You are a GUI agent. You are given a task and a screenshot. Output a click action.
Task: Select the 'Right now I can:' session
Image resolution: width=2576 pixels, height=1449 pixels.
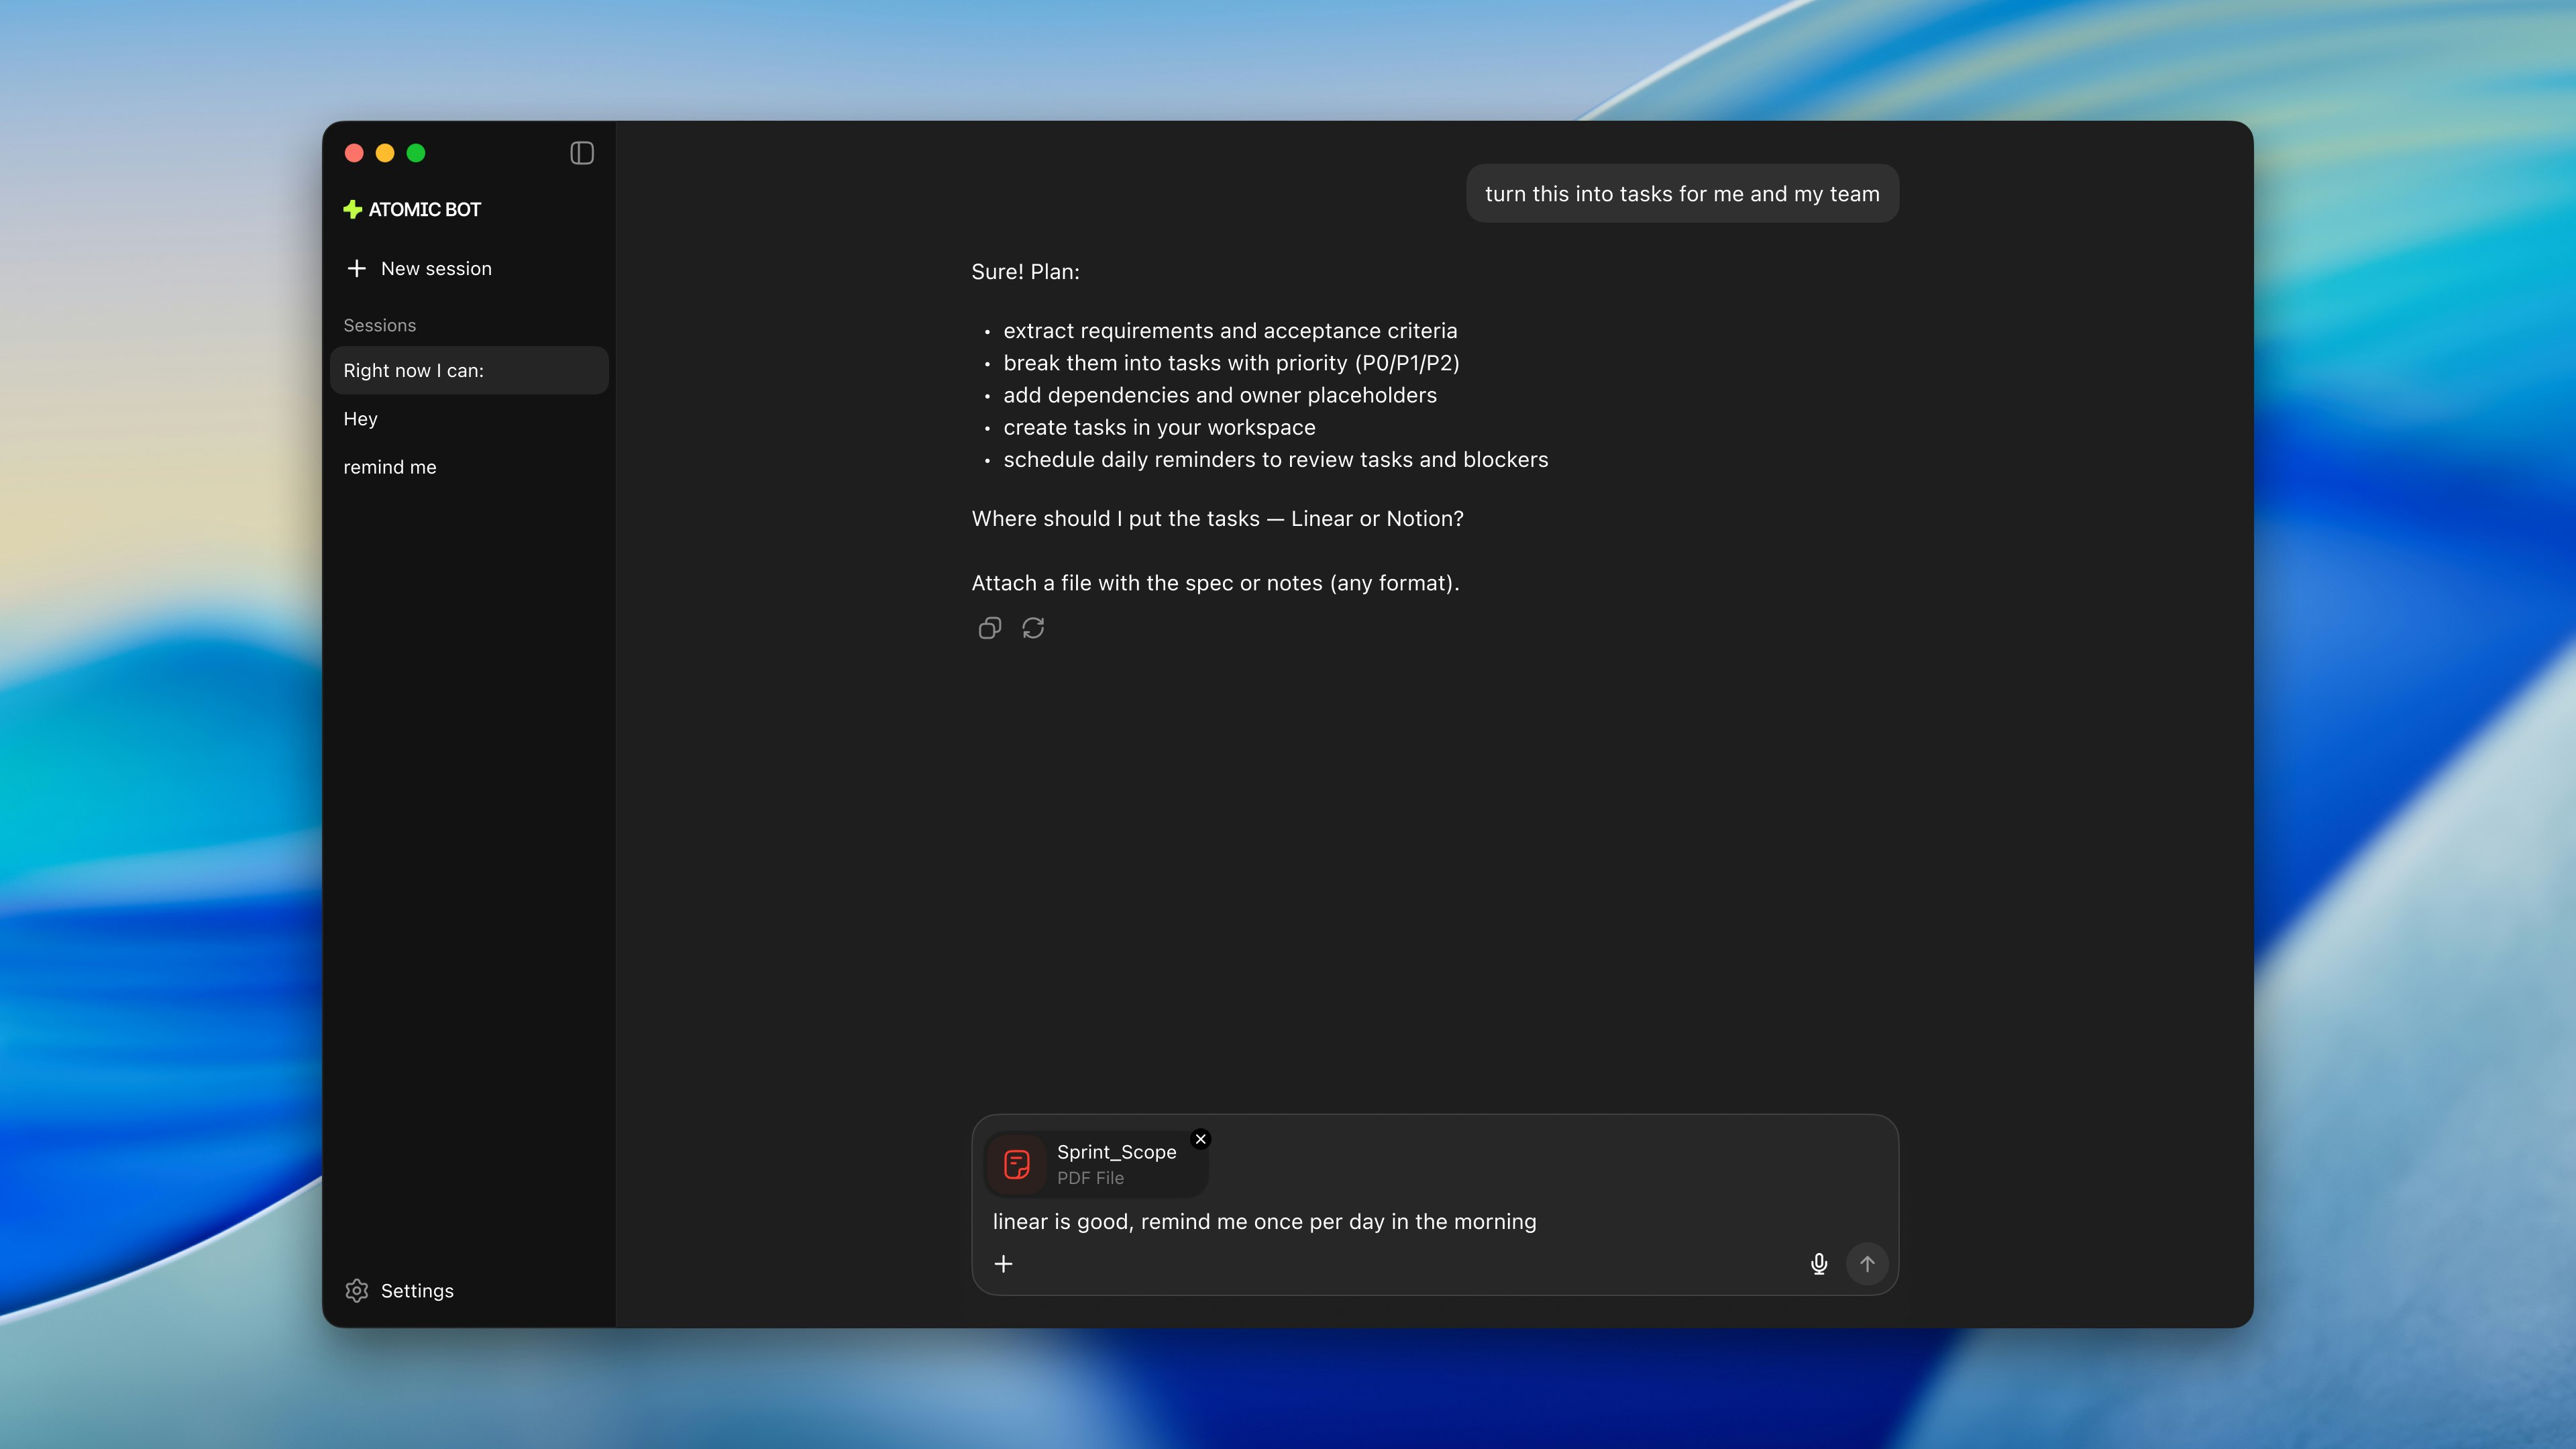click(413, 370)
